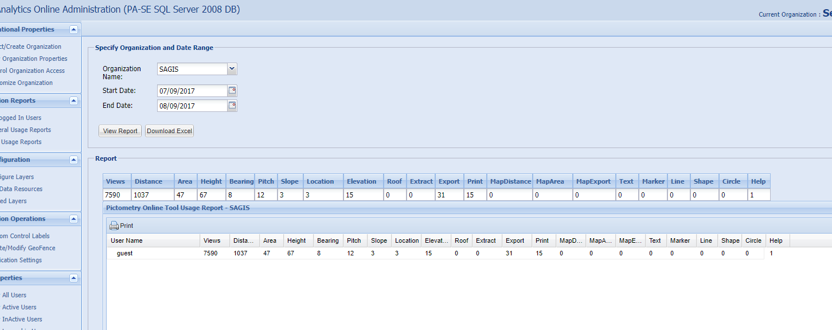
Task: Open Organization Properties link
Action: [34, 59]
